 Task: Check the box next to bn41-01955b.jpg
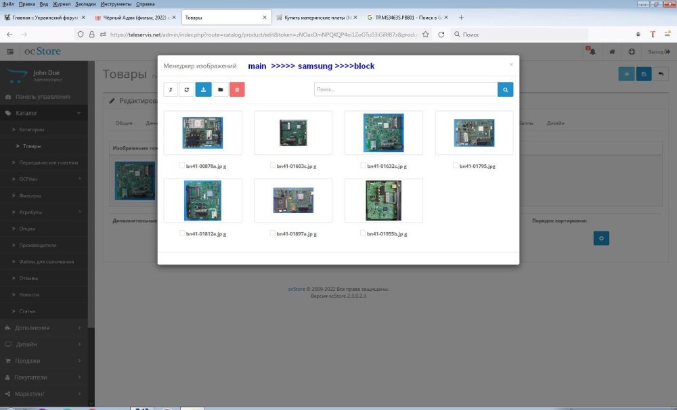(364, 233)
